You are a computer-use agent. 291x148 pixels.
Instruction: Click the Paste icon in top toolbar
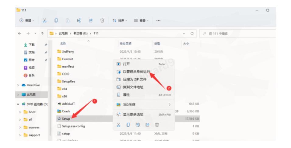[x=68, y=20]
